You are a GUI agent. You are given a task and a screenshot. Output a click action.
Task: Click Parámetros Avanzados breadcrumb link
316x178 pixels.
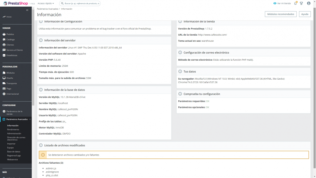tap(48, 9)
